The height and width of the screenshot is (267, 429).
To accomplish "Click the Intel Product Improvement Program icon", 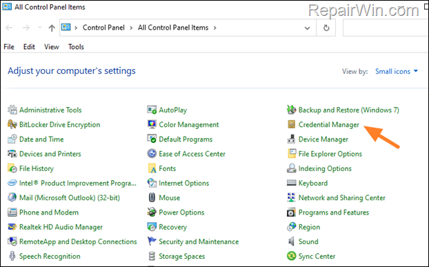I will point(12,183).
